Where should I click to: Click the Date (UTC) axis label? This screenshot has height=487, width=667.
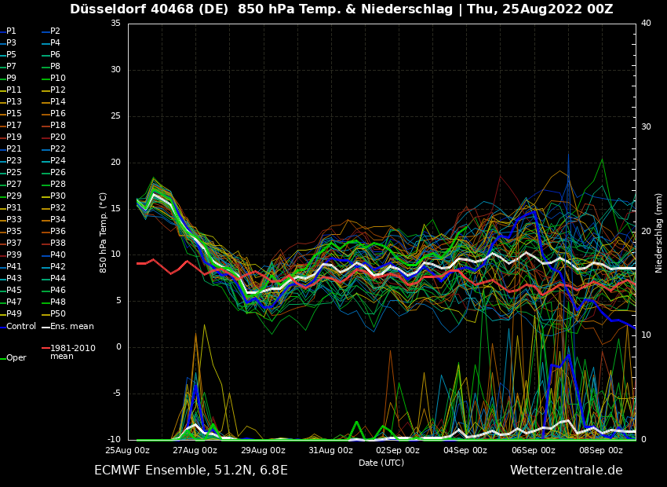click(381, 463)
